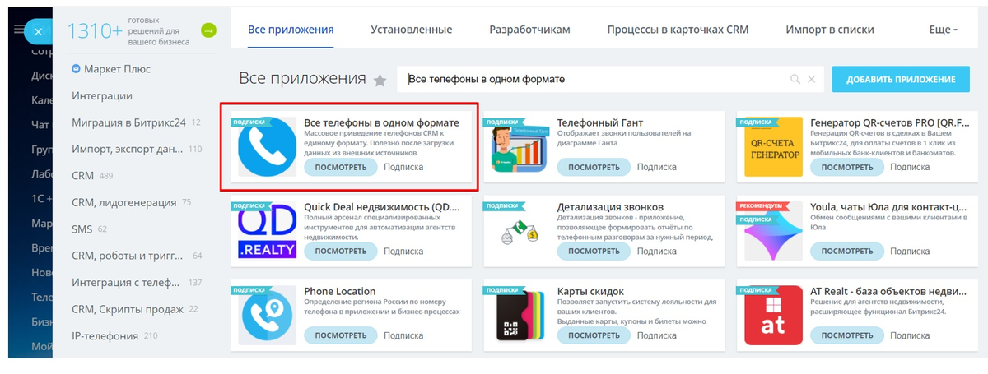
Task: Click the ДОБАВИТЬ ПРИЛОЖЕНИЕ button
Action: (x=900, y=79)
